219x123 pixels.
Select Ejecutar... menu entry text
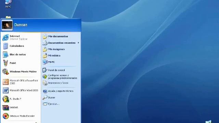(x=54, y=104)
